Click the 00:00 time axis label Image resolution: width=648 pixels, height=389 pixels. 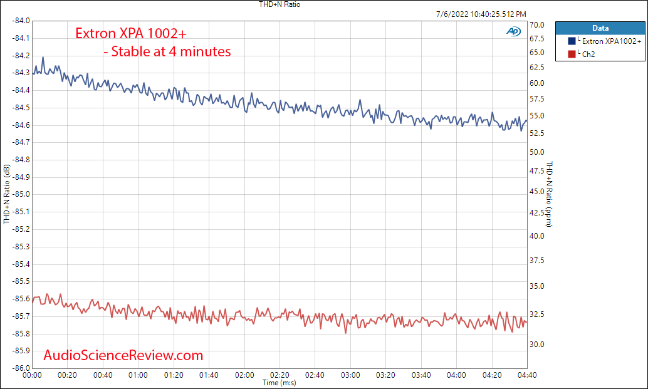tap(32, 375)
